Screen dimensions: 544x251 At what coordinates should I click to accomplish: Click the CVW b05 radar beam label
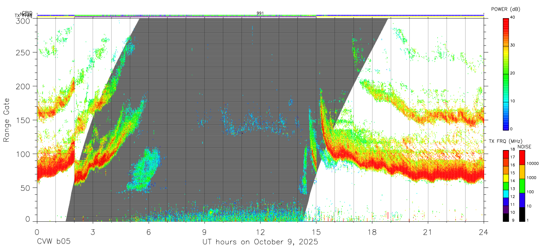pos(54,242)
